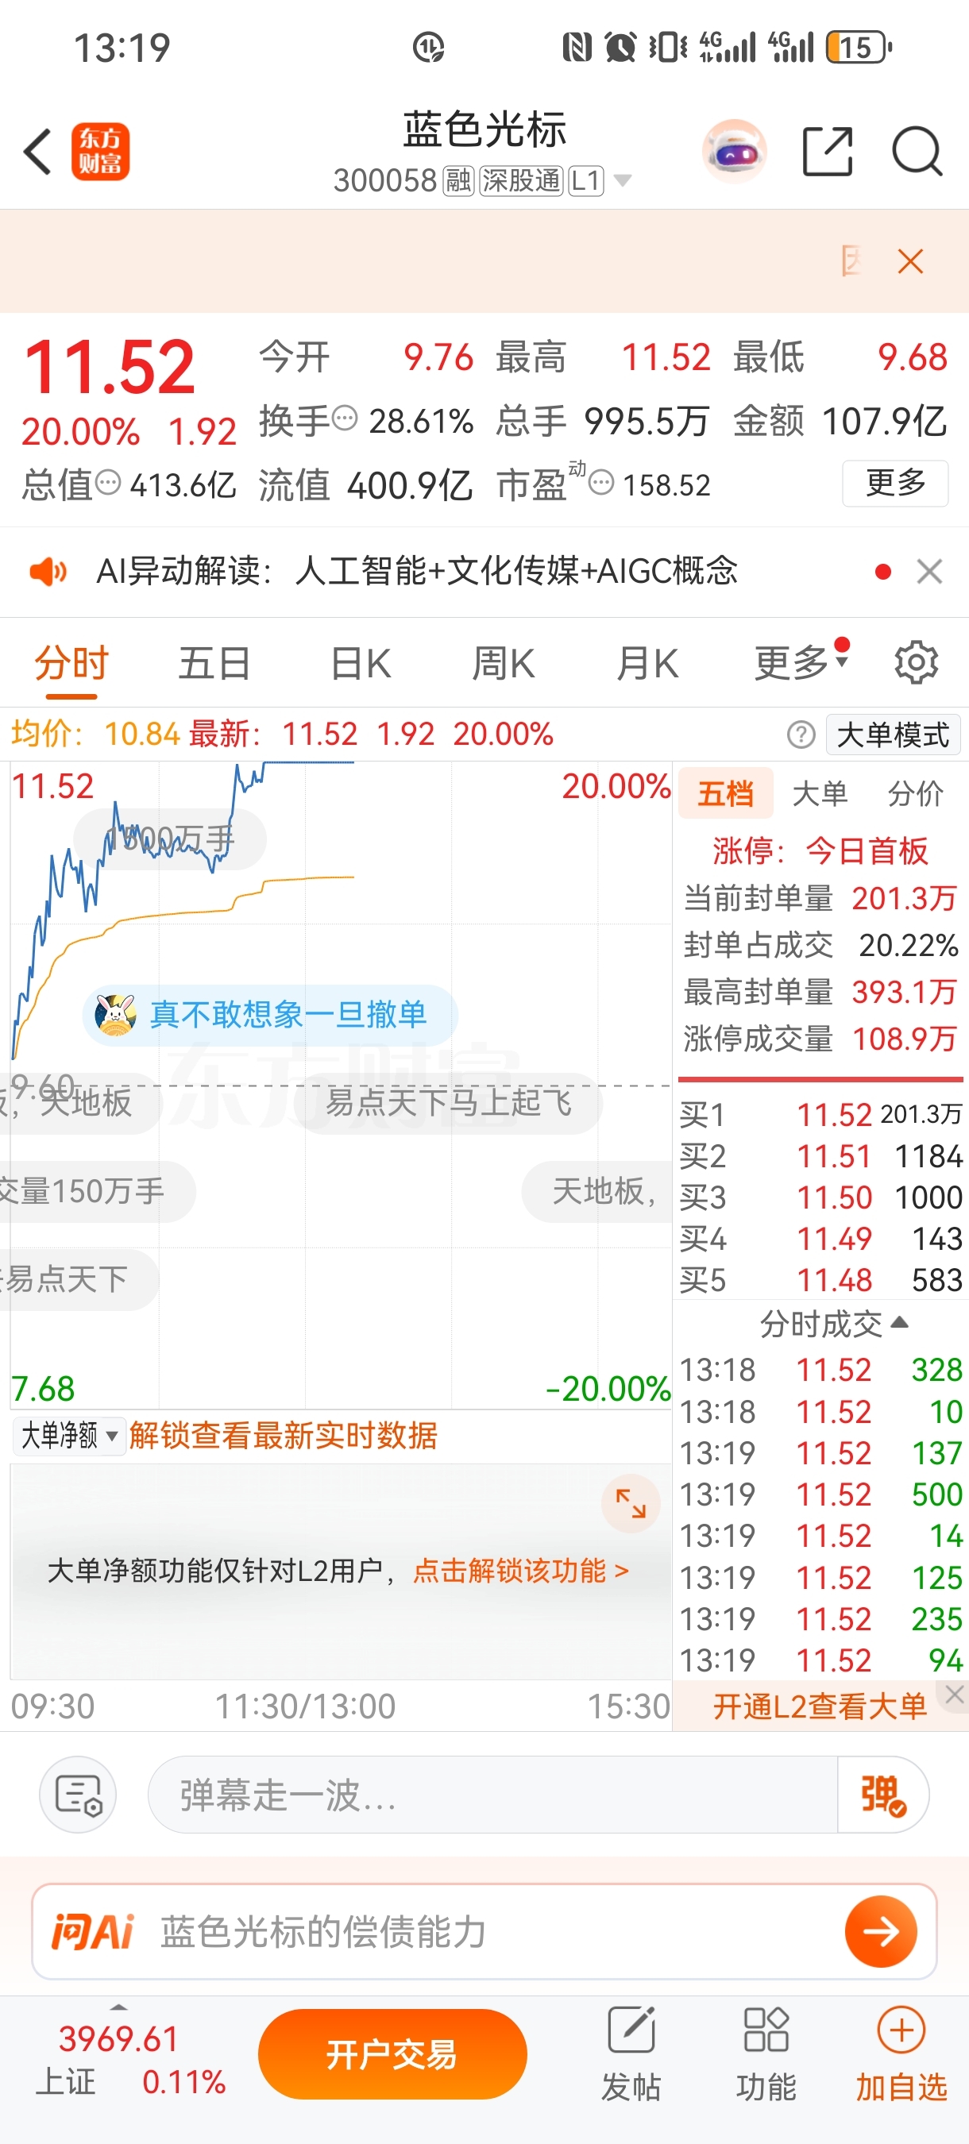Tap the 弹幕走一波 input field
Image resolution: width=969 pixels, height=2144 pixels.
point(492,1795)
